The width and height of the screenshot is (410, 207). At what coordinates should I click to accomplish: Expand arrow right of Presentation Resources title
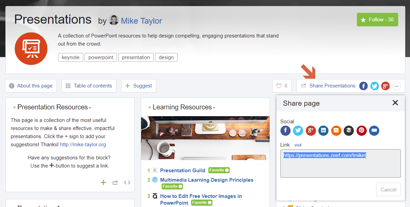click(90, 108)
